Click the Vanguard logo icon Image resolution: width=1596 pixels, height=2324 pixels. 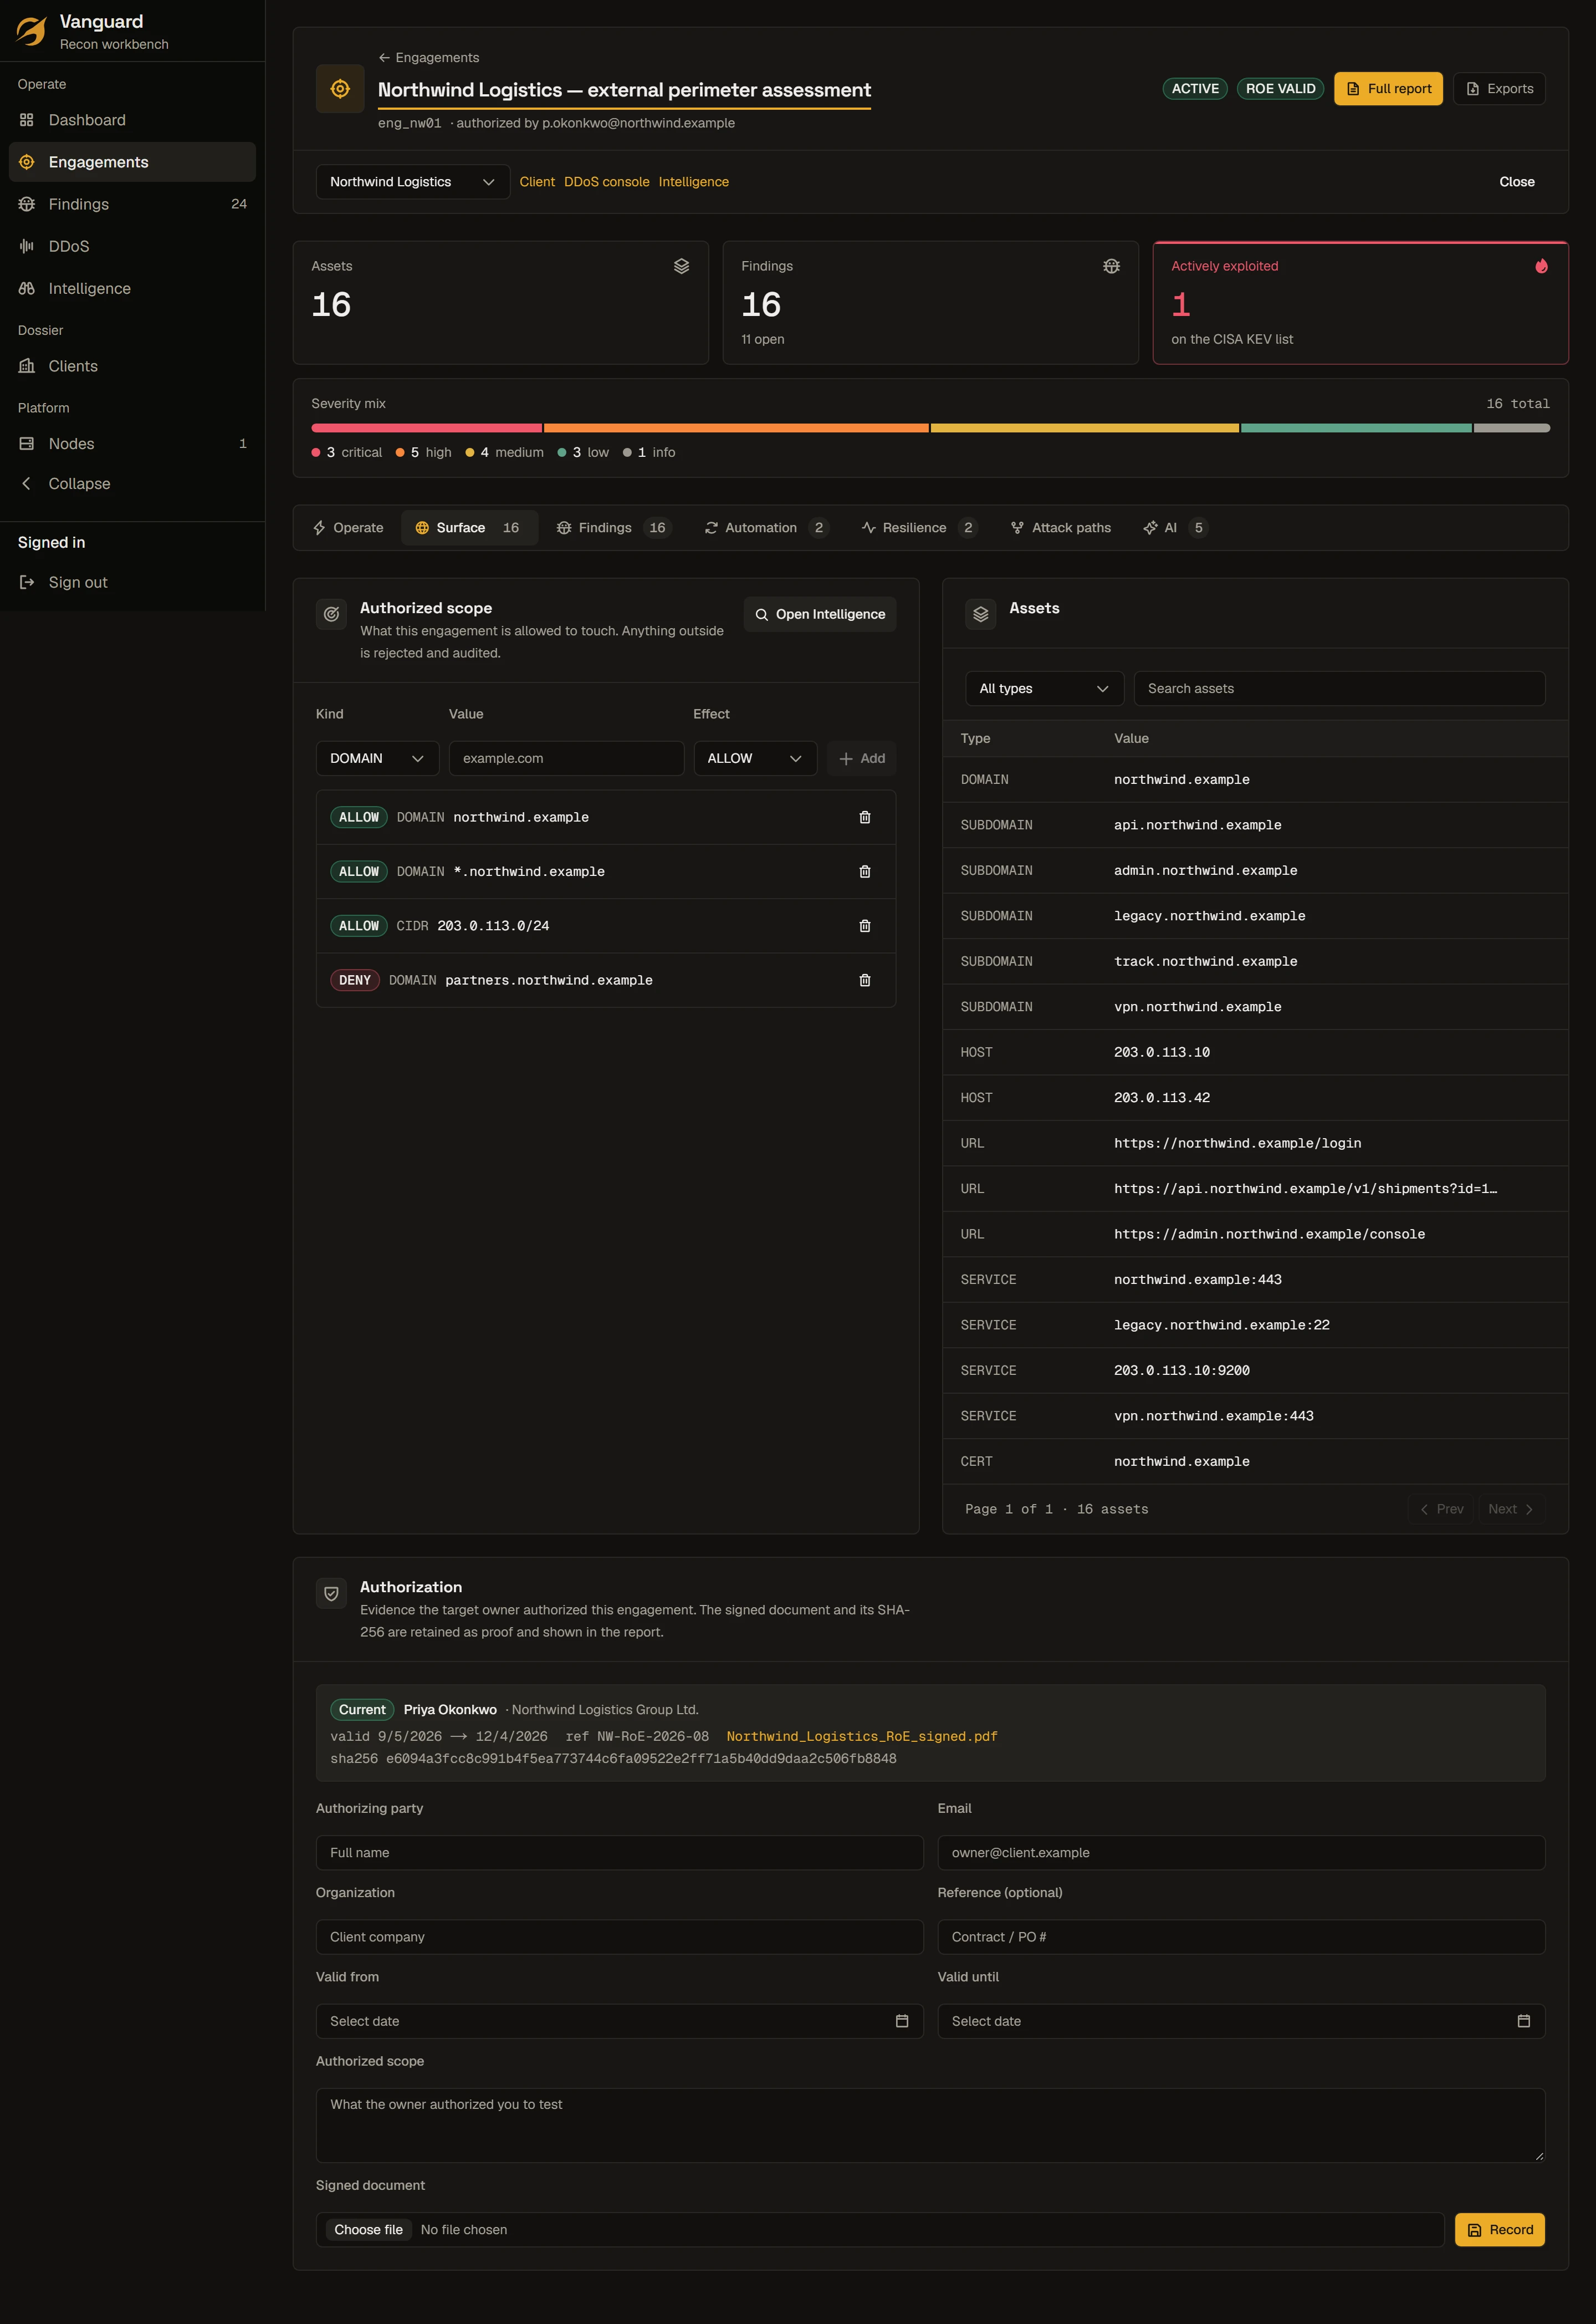click(31, 31)
